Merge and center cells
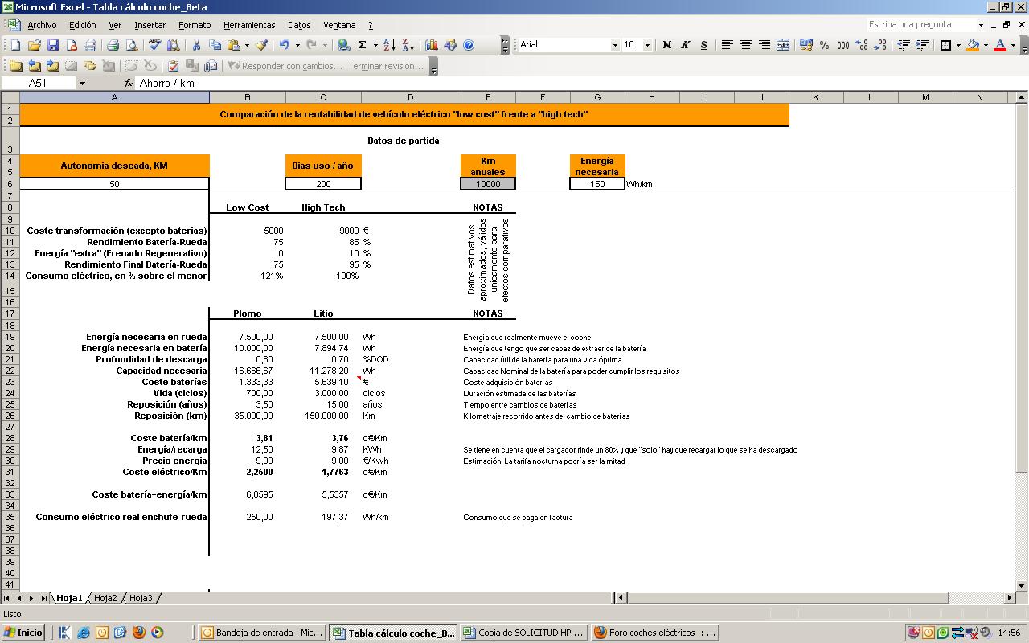The height and width of the screenshot is (643, 1029). click(783, 45)
